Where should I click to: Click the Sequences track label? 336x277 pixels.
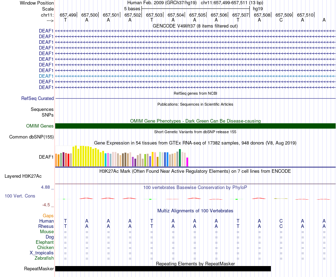pyautogui.click(x=42, y=110)
